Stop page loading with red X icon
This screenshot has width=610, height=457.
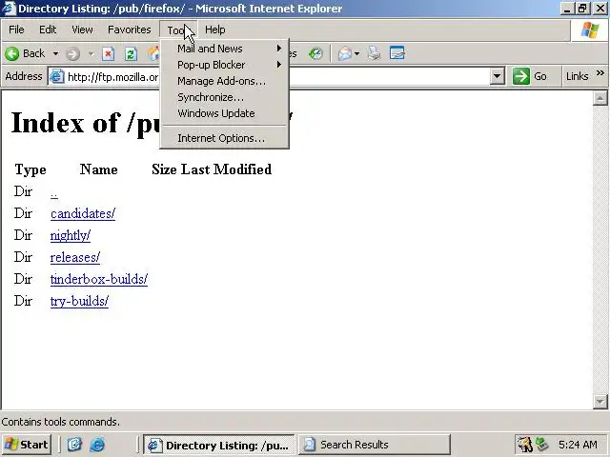(108, 53)
